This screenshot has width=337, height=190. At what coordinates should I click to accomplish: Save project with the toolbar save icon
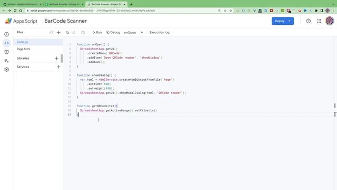83,33
